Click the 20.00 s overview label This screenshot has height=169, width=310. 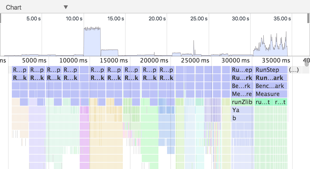click(x=157, y=19)
